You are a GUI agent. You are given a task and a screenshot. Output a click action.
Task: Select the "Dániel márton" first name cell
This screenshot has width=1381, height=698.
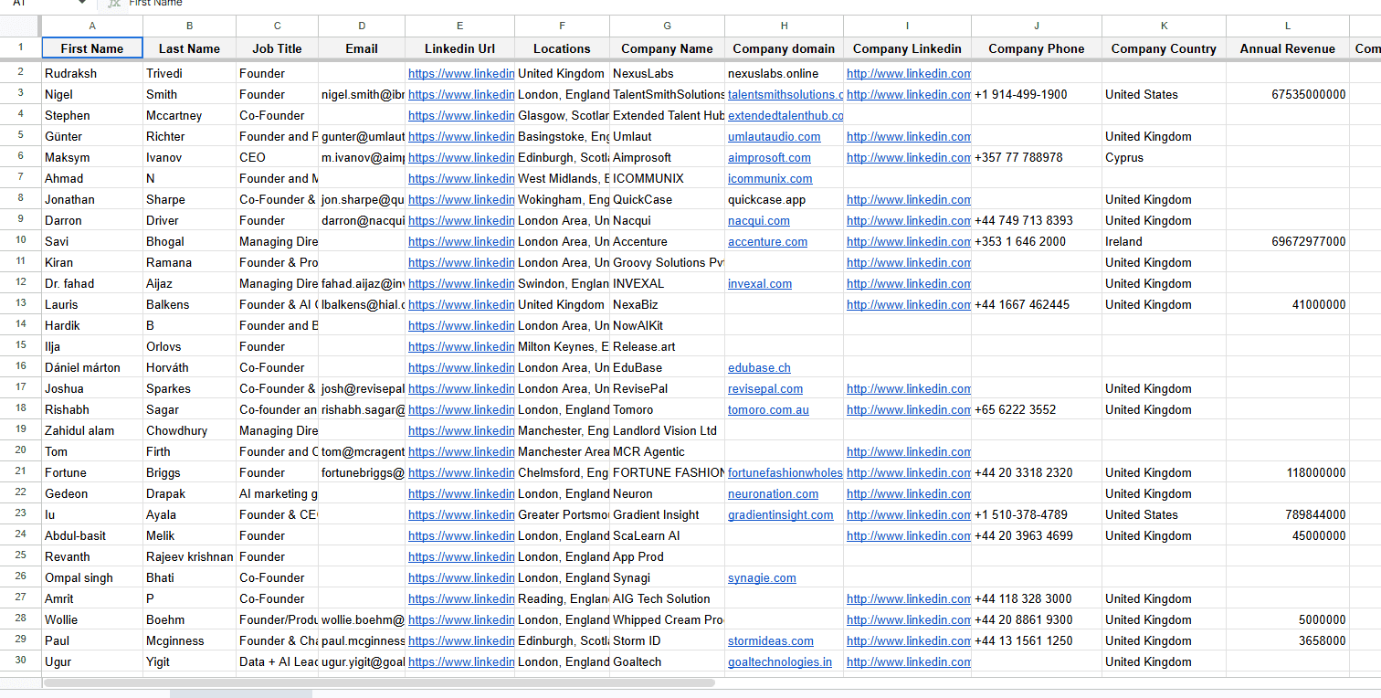tap(92, 368)
